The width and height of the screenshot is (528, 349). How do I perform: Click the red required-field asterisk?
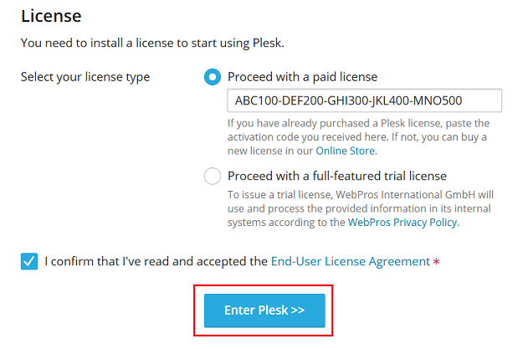click(x=436, y=262)
